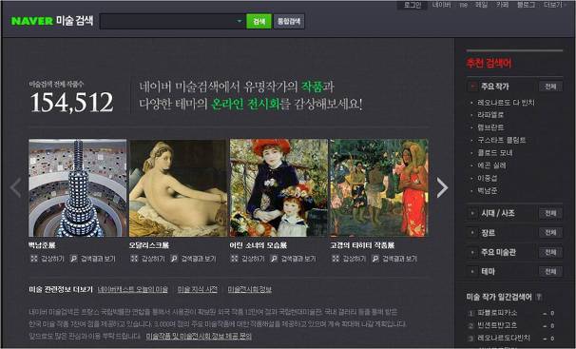Open the 미술 지식 사전 link
This screenshot has width=576, height=349.
click(198, 289)
